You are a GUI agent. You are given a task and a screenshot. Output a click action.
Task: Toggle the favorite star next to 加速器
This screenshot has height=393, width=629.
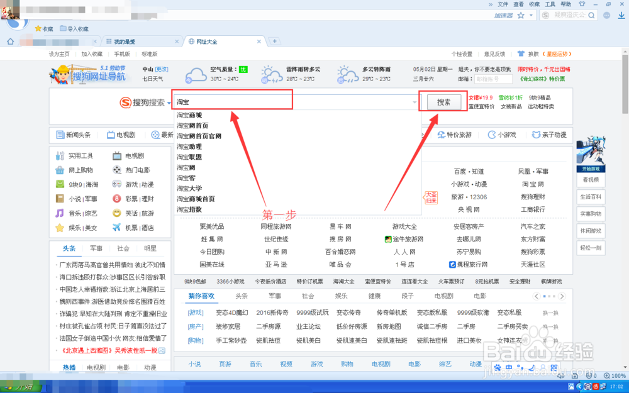point(521,14)
